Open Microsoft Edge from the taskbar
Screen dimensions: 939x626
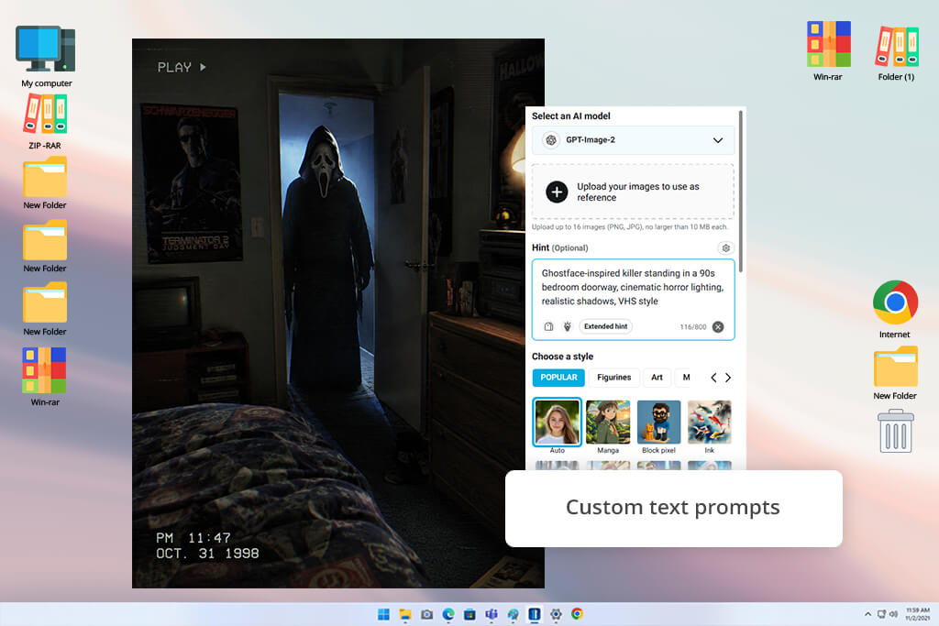tap(448, 614)
